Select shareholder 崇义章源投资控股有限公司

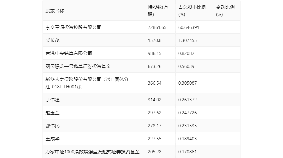click(x=73, y=27)
